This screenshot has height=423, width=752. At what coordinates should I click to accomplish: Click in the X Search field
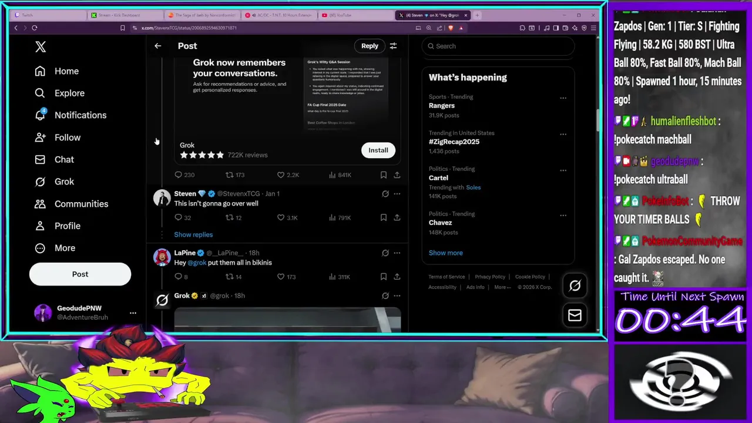coord(498,46)
